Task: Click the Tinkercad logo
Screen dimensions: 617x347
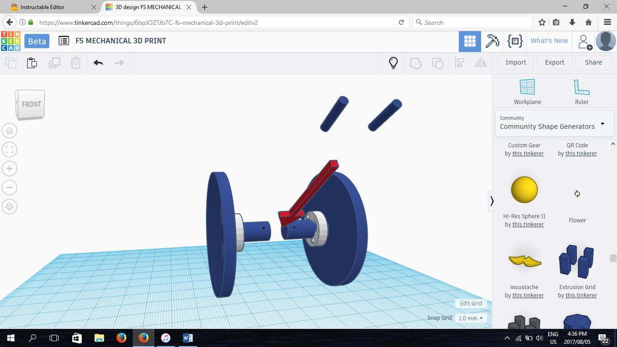Action: 10,41
